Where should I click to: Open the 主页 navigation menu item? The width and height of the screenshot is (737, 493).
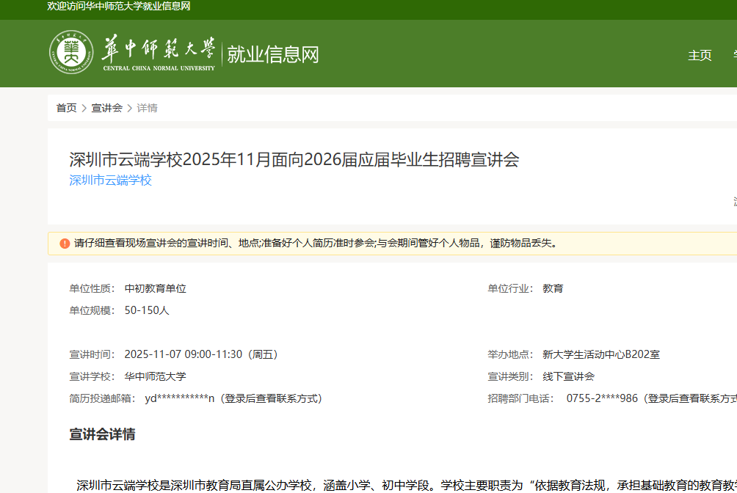click(x=699, y=55)
